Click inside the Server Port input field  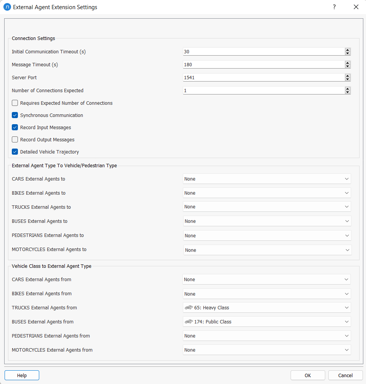coord(248,77)
